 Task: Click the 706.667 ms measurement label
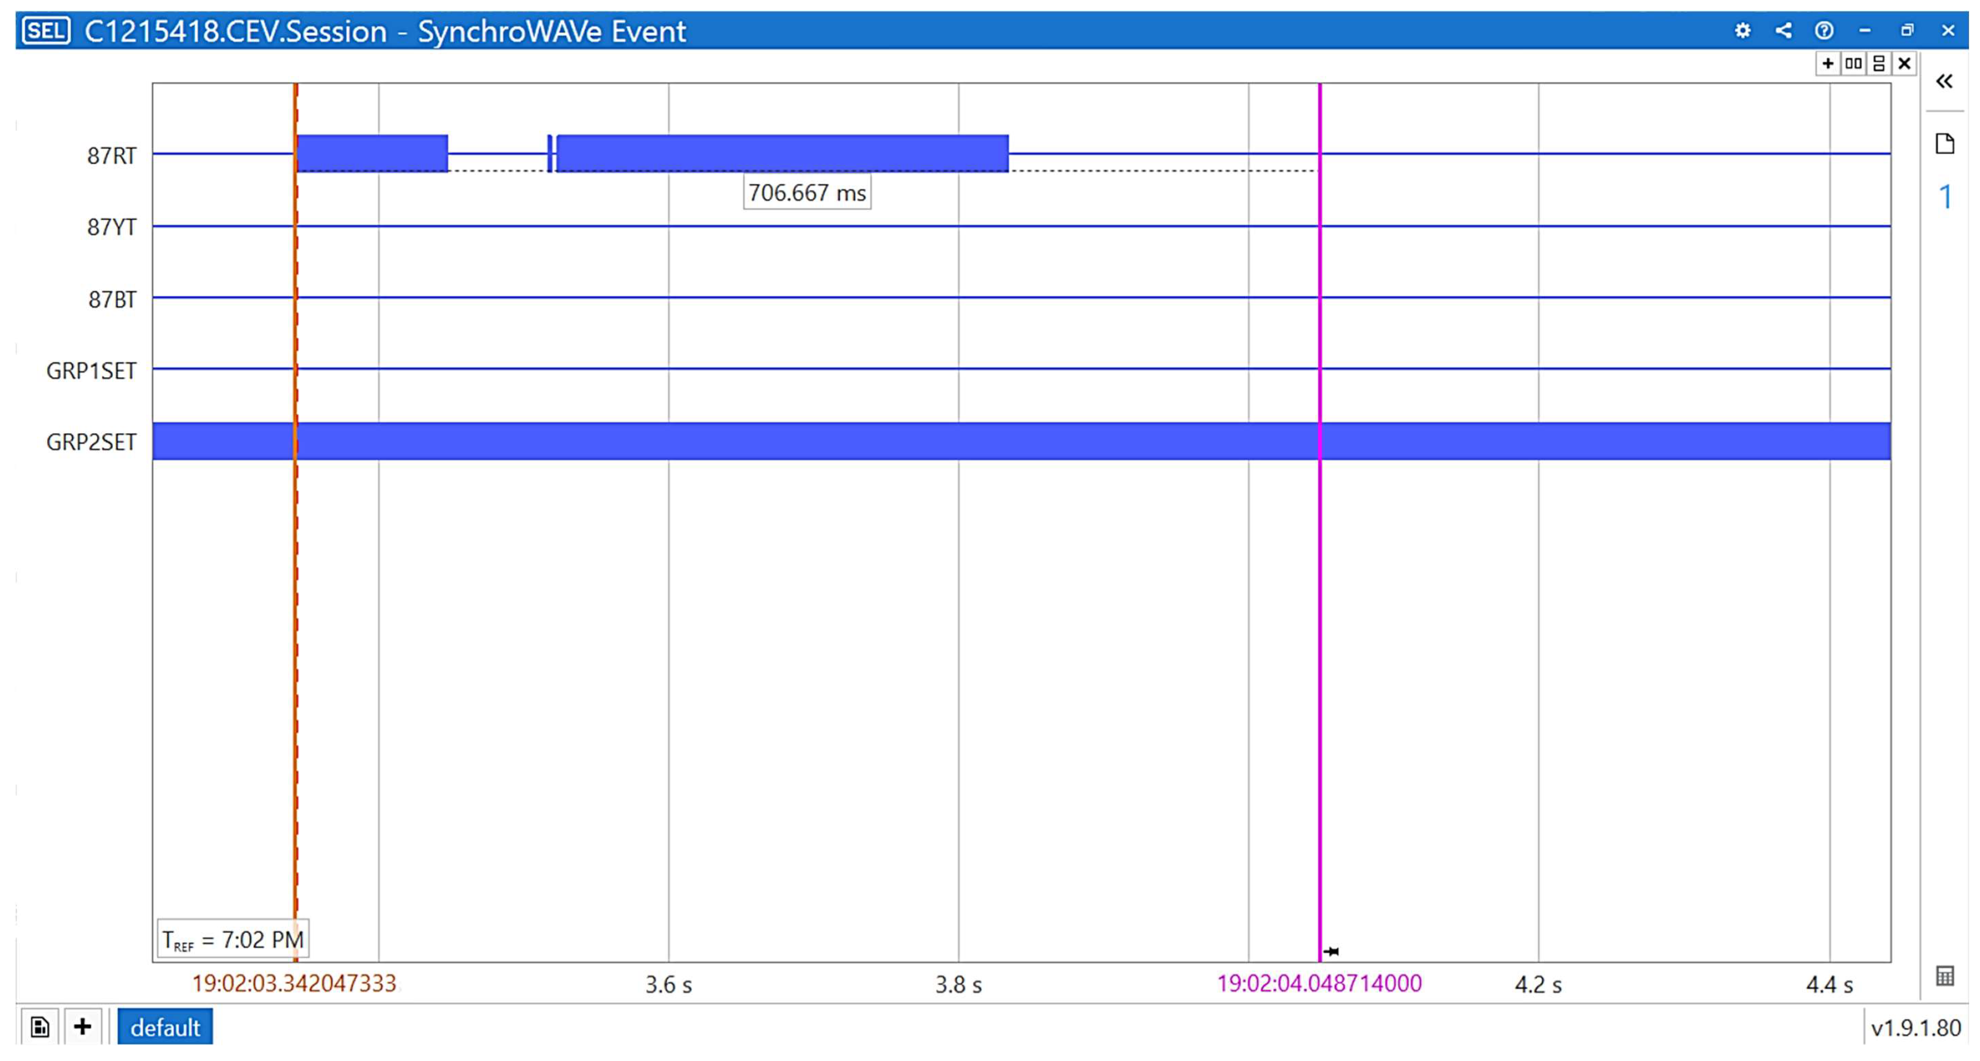(x=806, y=193)
